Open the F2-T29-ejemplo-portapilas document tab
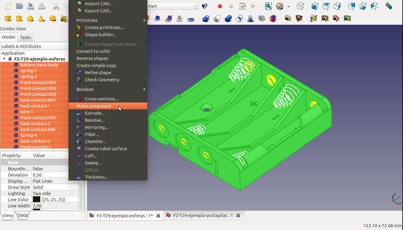This screenshot has width=403, height=230. [203, 215]
